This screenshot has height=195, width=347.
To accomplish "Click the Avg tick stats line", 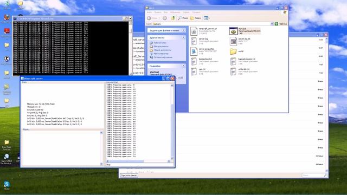I will [x=35, y=109].
